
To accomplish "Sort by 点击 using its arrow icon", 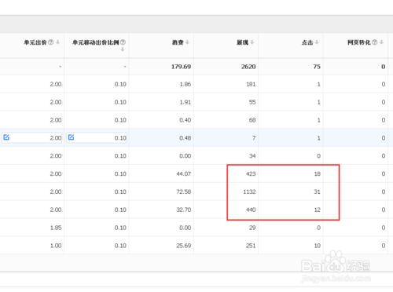I will (x=317, y=42).
